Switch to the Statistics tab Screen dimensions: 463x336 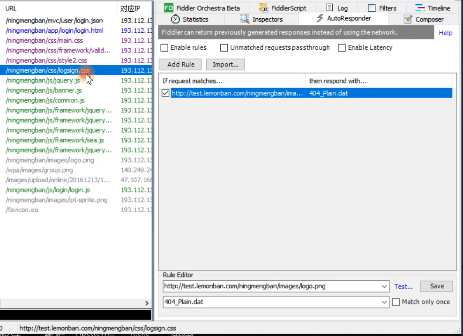pos(190,19)
